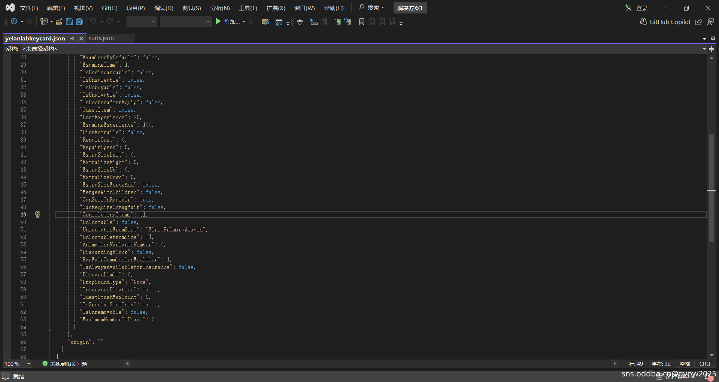Click the new item toolbar icon

(44, 22)
